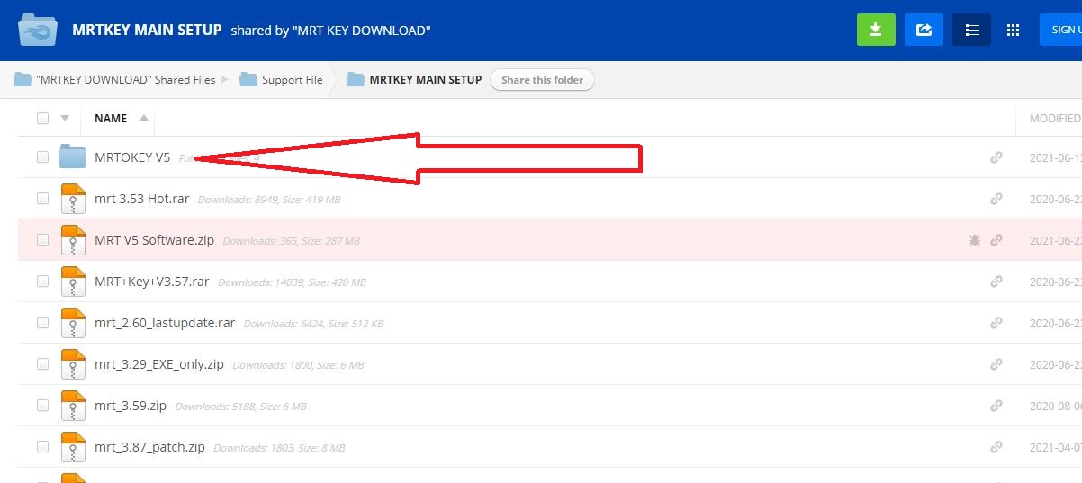This screenshot has width=1082, height=483.
Task: Click modified date of mrt_3.87_patch.zip
Action: pyautogui.click(x=1055, y=447)
